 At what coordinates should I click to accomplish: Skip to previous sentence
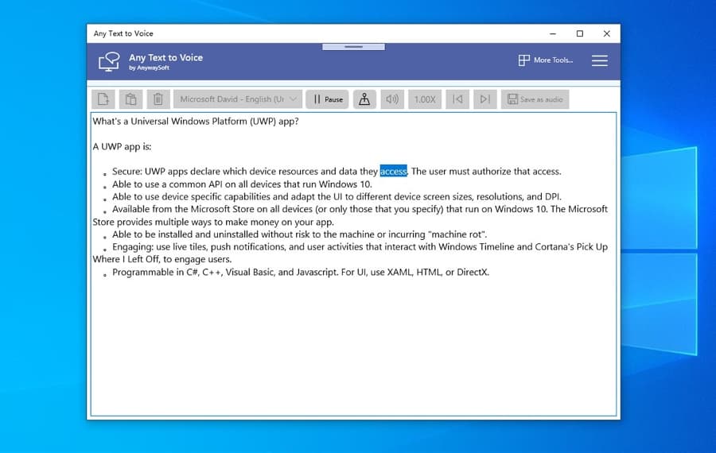coord(457,99)
